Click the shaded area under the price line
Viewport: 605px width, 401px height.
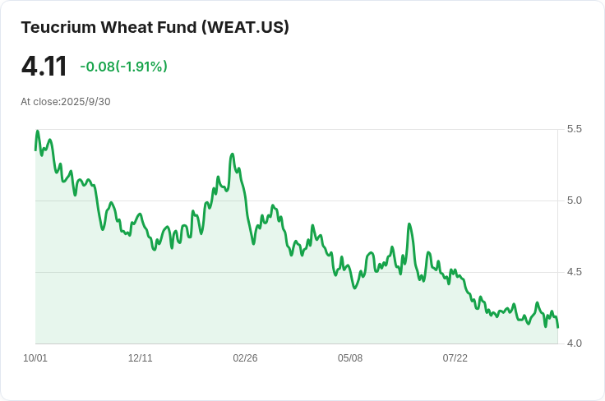click(297, 316)
